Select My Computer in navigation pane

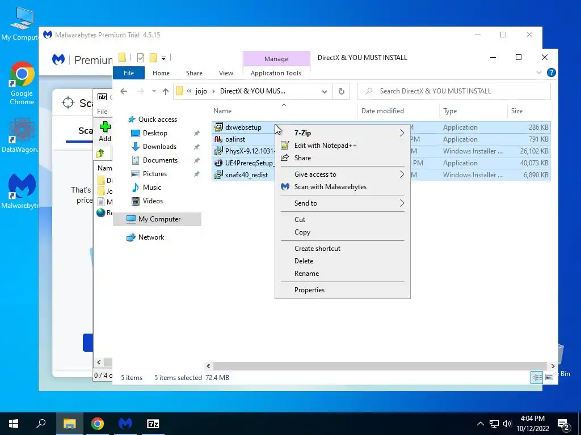tap(158, 219)
